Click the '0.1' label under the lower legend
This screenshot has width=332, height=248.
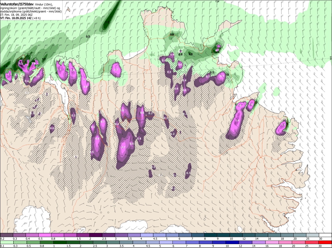tap(2, 246)
